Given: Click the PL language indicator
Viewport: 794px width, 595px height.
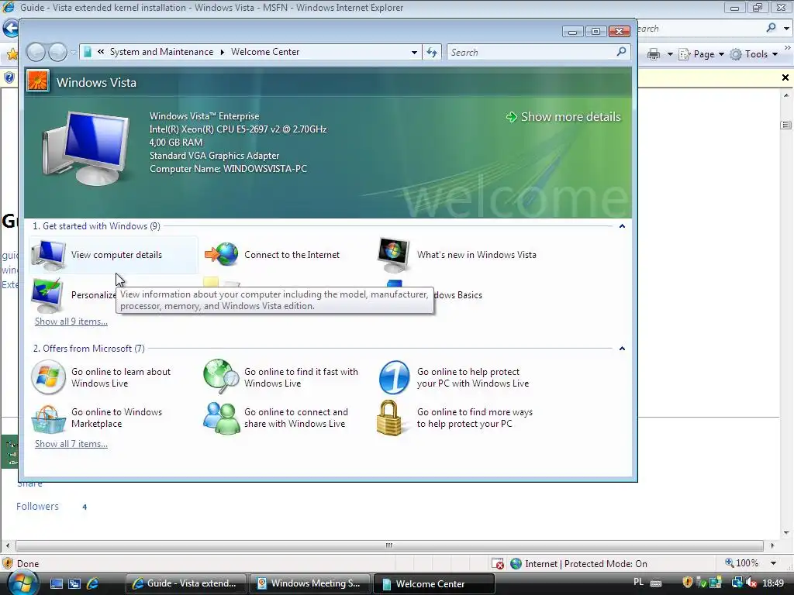Looking at the screenshot, I should [x=639, y=582].
